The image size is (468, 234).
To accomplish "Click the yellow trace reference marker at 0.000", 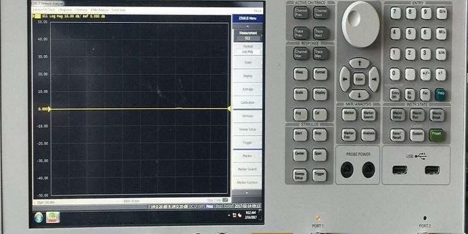I will click(50, 109).
